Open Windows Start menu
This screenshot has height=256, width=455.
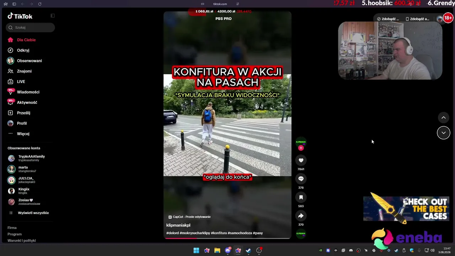click(196, 251)
